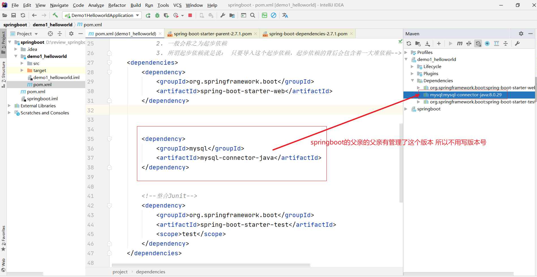Screen dimensions: 537x277
Task: Click the 'dependencies' breadcrumb at editor bottom
Action: coord(151,272)
